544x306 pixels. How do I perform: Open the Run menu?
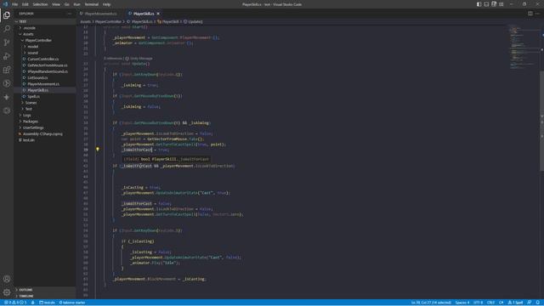77,4
